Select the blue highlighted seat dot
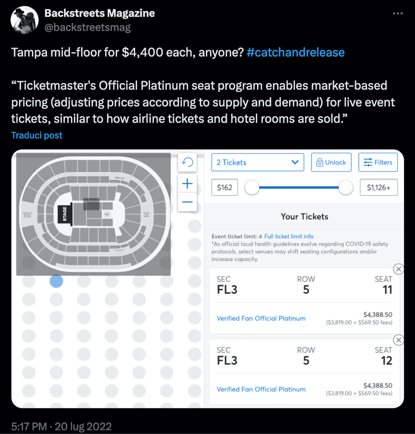 (x=56, y=281)
